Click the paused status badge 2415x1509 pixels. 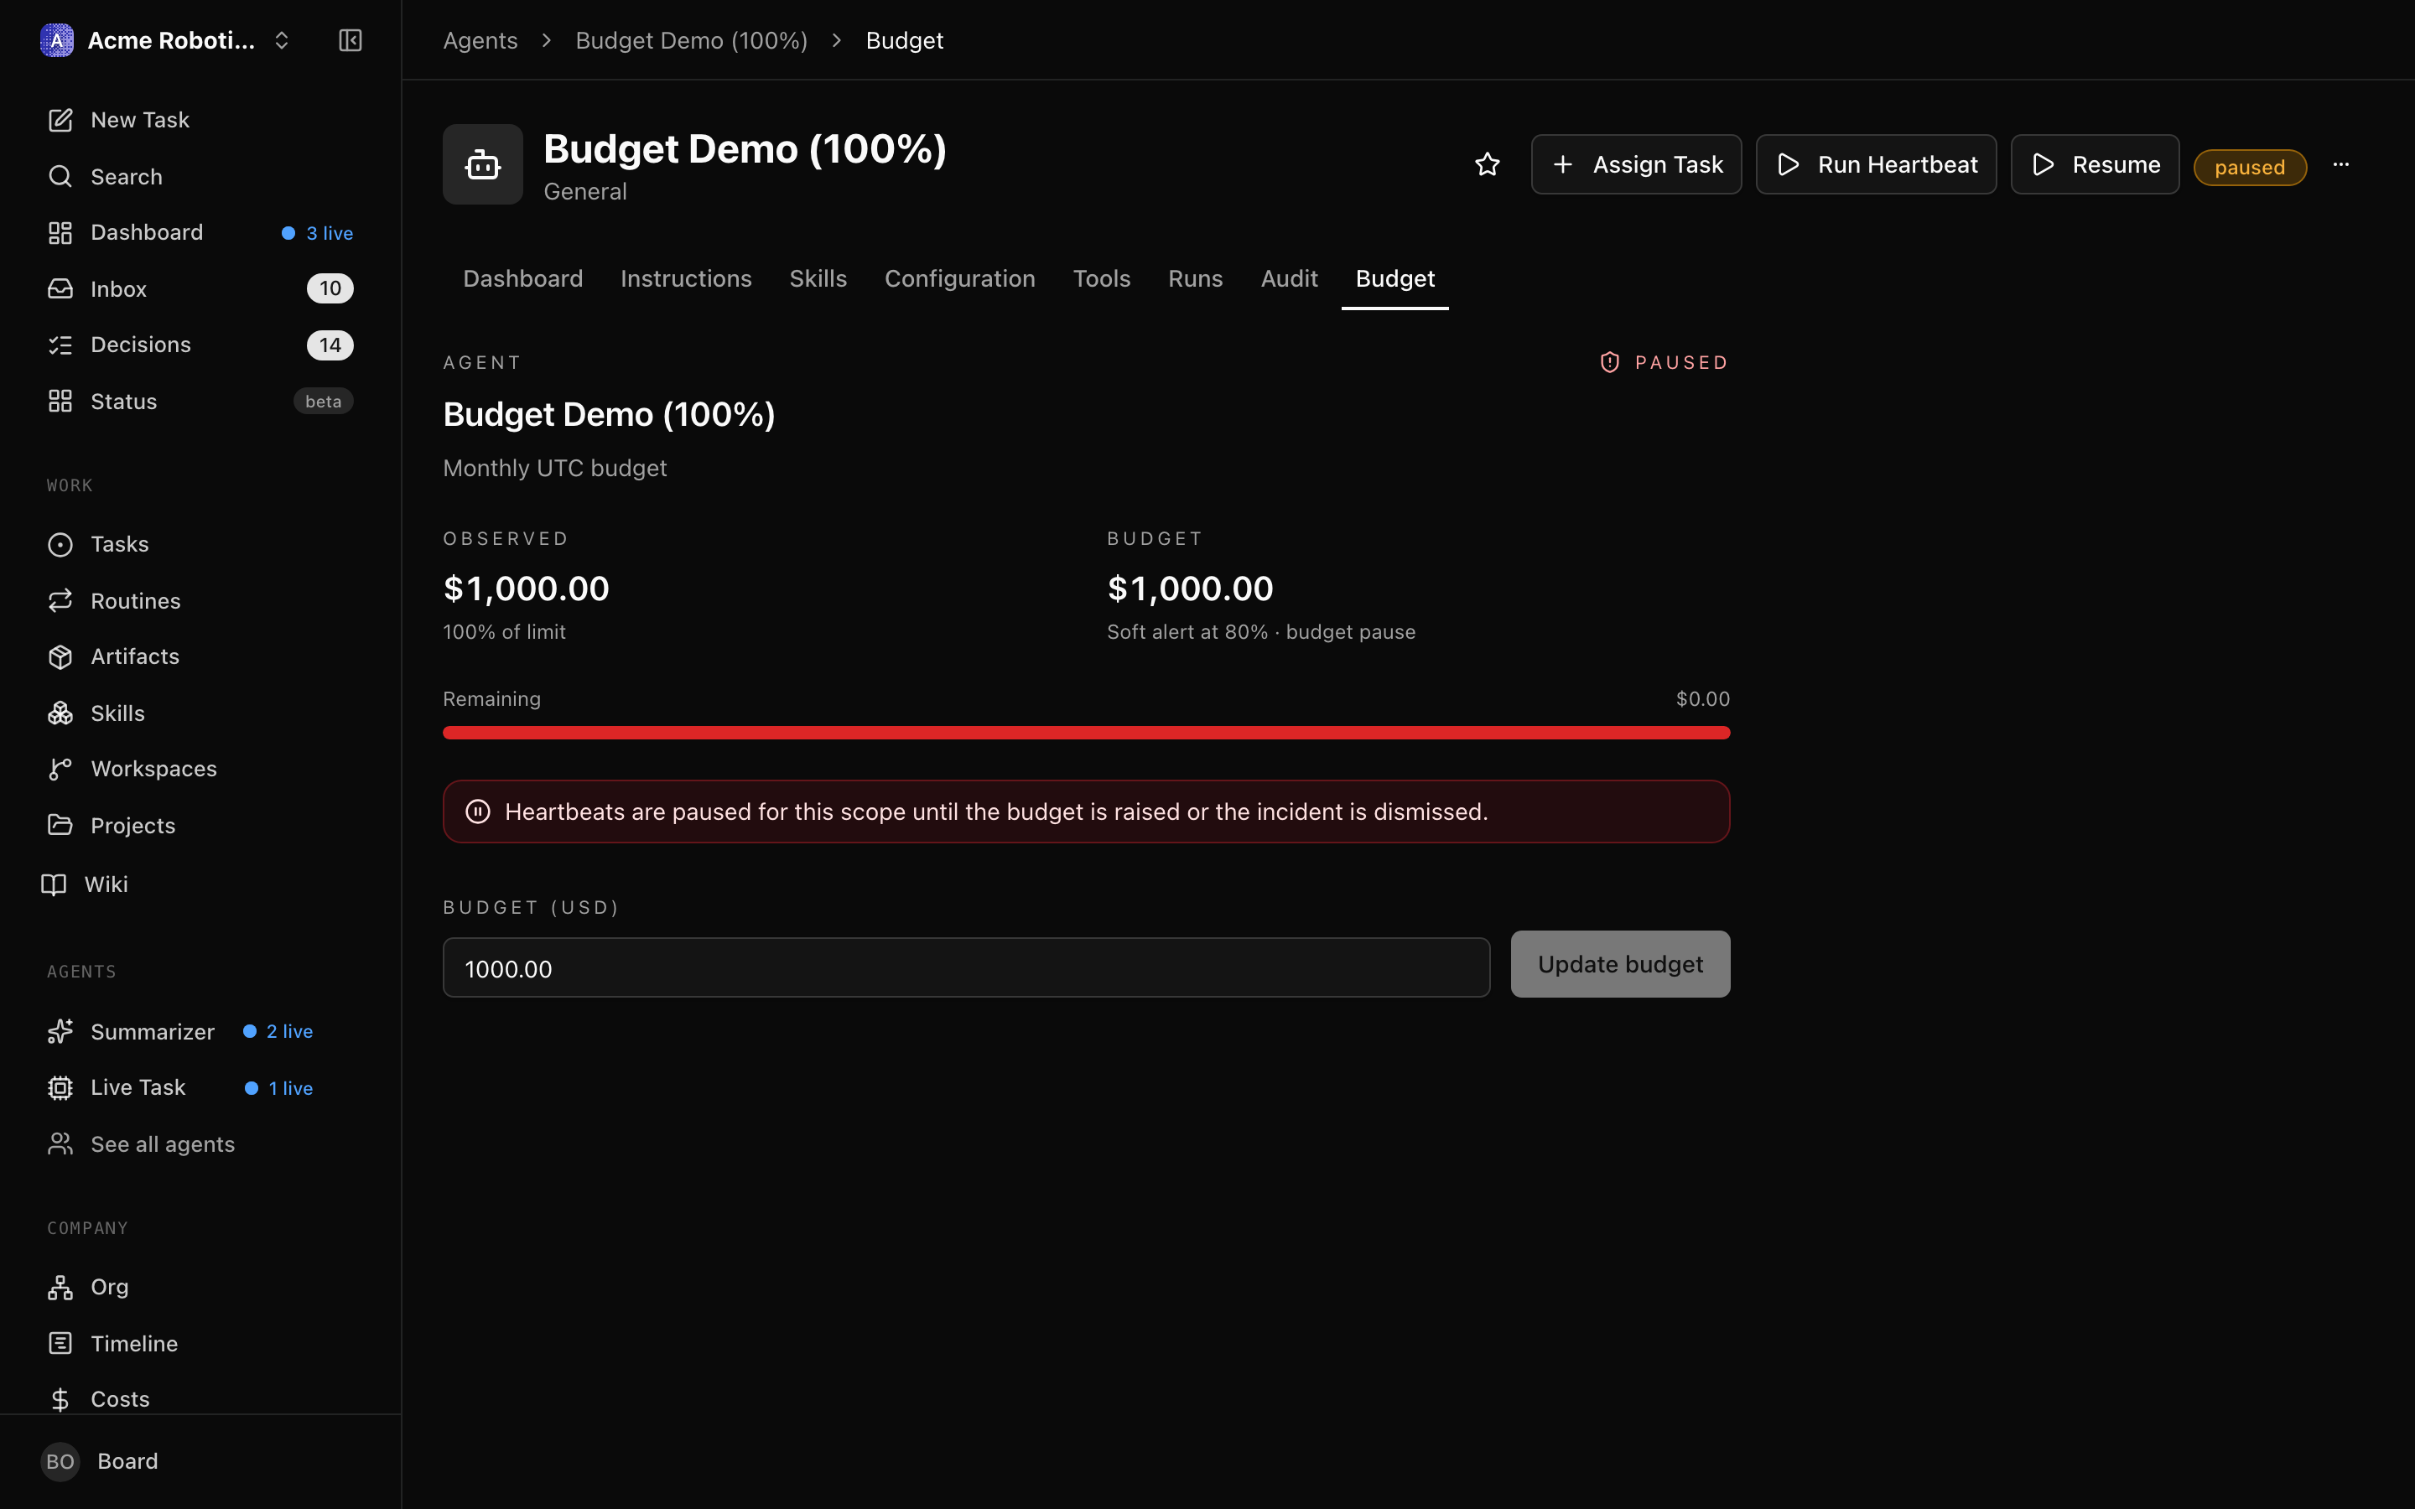coord(2249,167)
